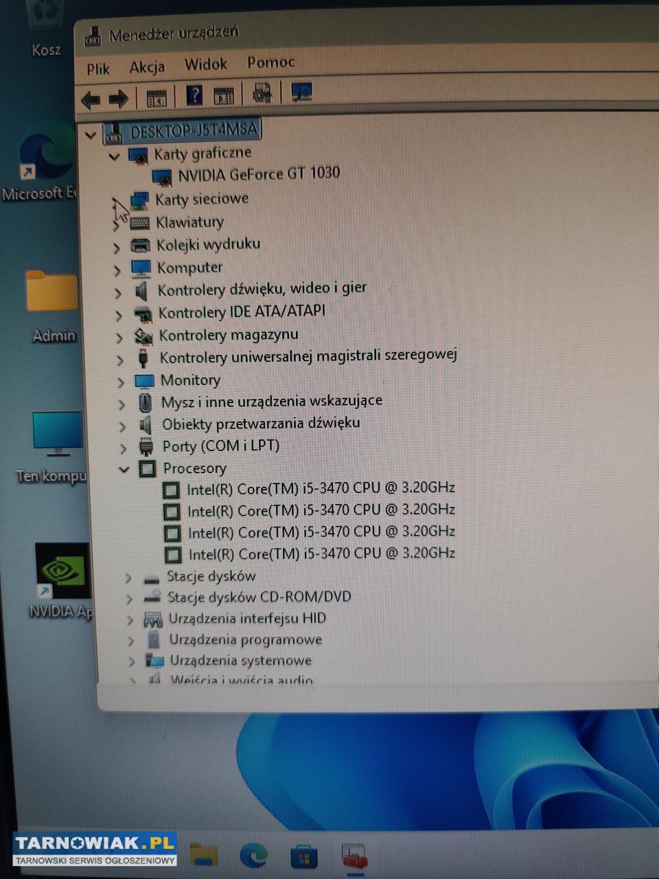Click the Urządzenia systemowe icon
This screenshot has width=659, height=879.
pos(154,661)
